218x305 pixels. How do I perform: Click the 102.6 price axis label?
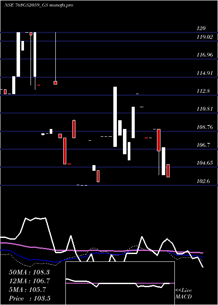click(x=203, y=181)
